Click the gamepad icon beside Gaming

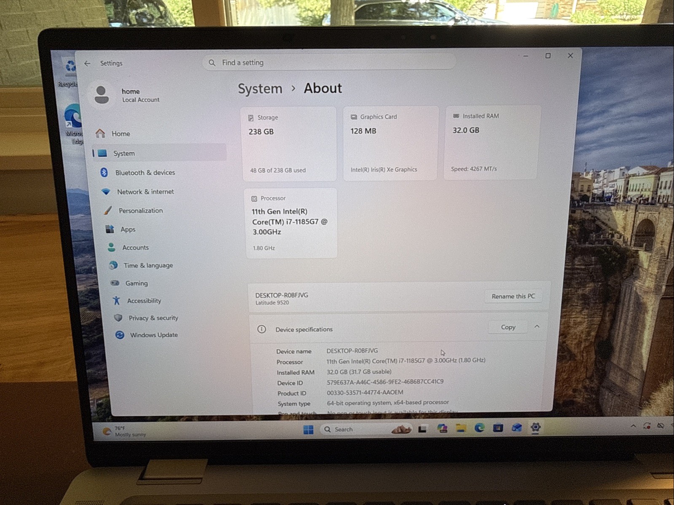point(115,283)
